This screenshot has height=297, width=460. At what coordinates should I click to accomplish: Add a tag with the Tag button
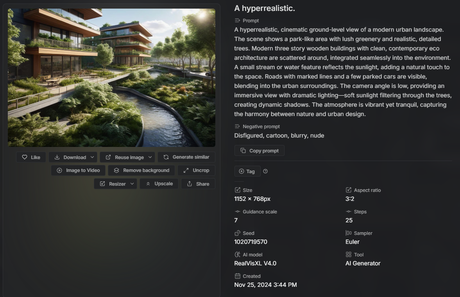click(x=247, y=172)
